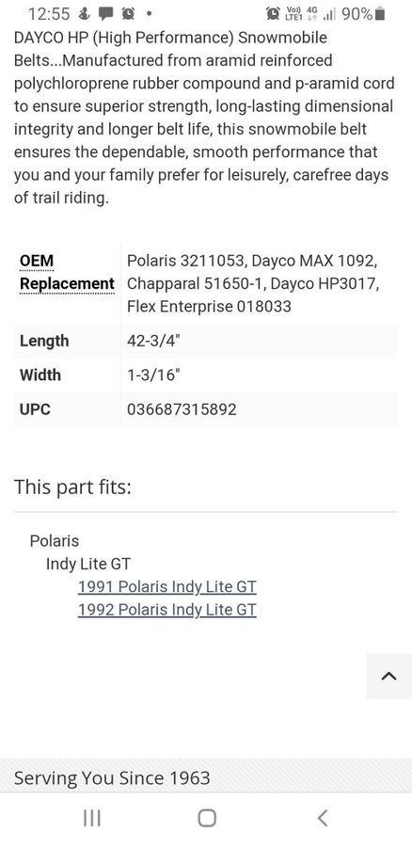Open the 1992 Polaris Indy Lite GT link
Image resolution: width=412 pixels, height=847 pixels.
coord(166,610)
